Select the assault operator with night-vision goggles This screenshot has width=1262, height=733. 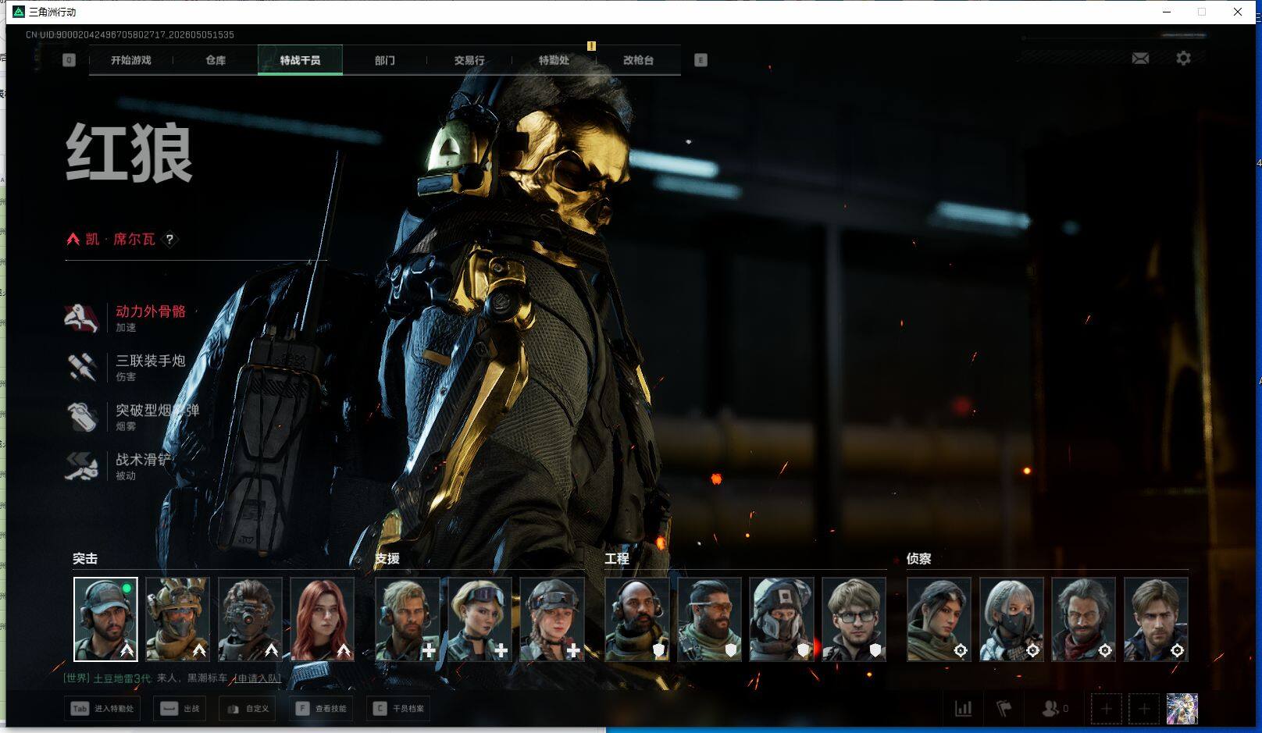point(250,619)
